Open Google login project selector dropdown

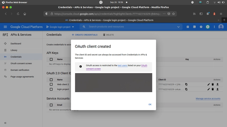[x=60, y=27]
